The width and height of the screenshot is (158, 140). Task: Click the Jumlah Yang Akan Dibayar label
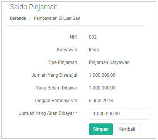[x=46, y=113]
